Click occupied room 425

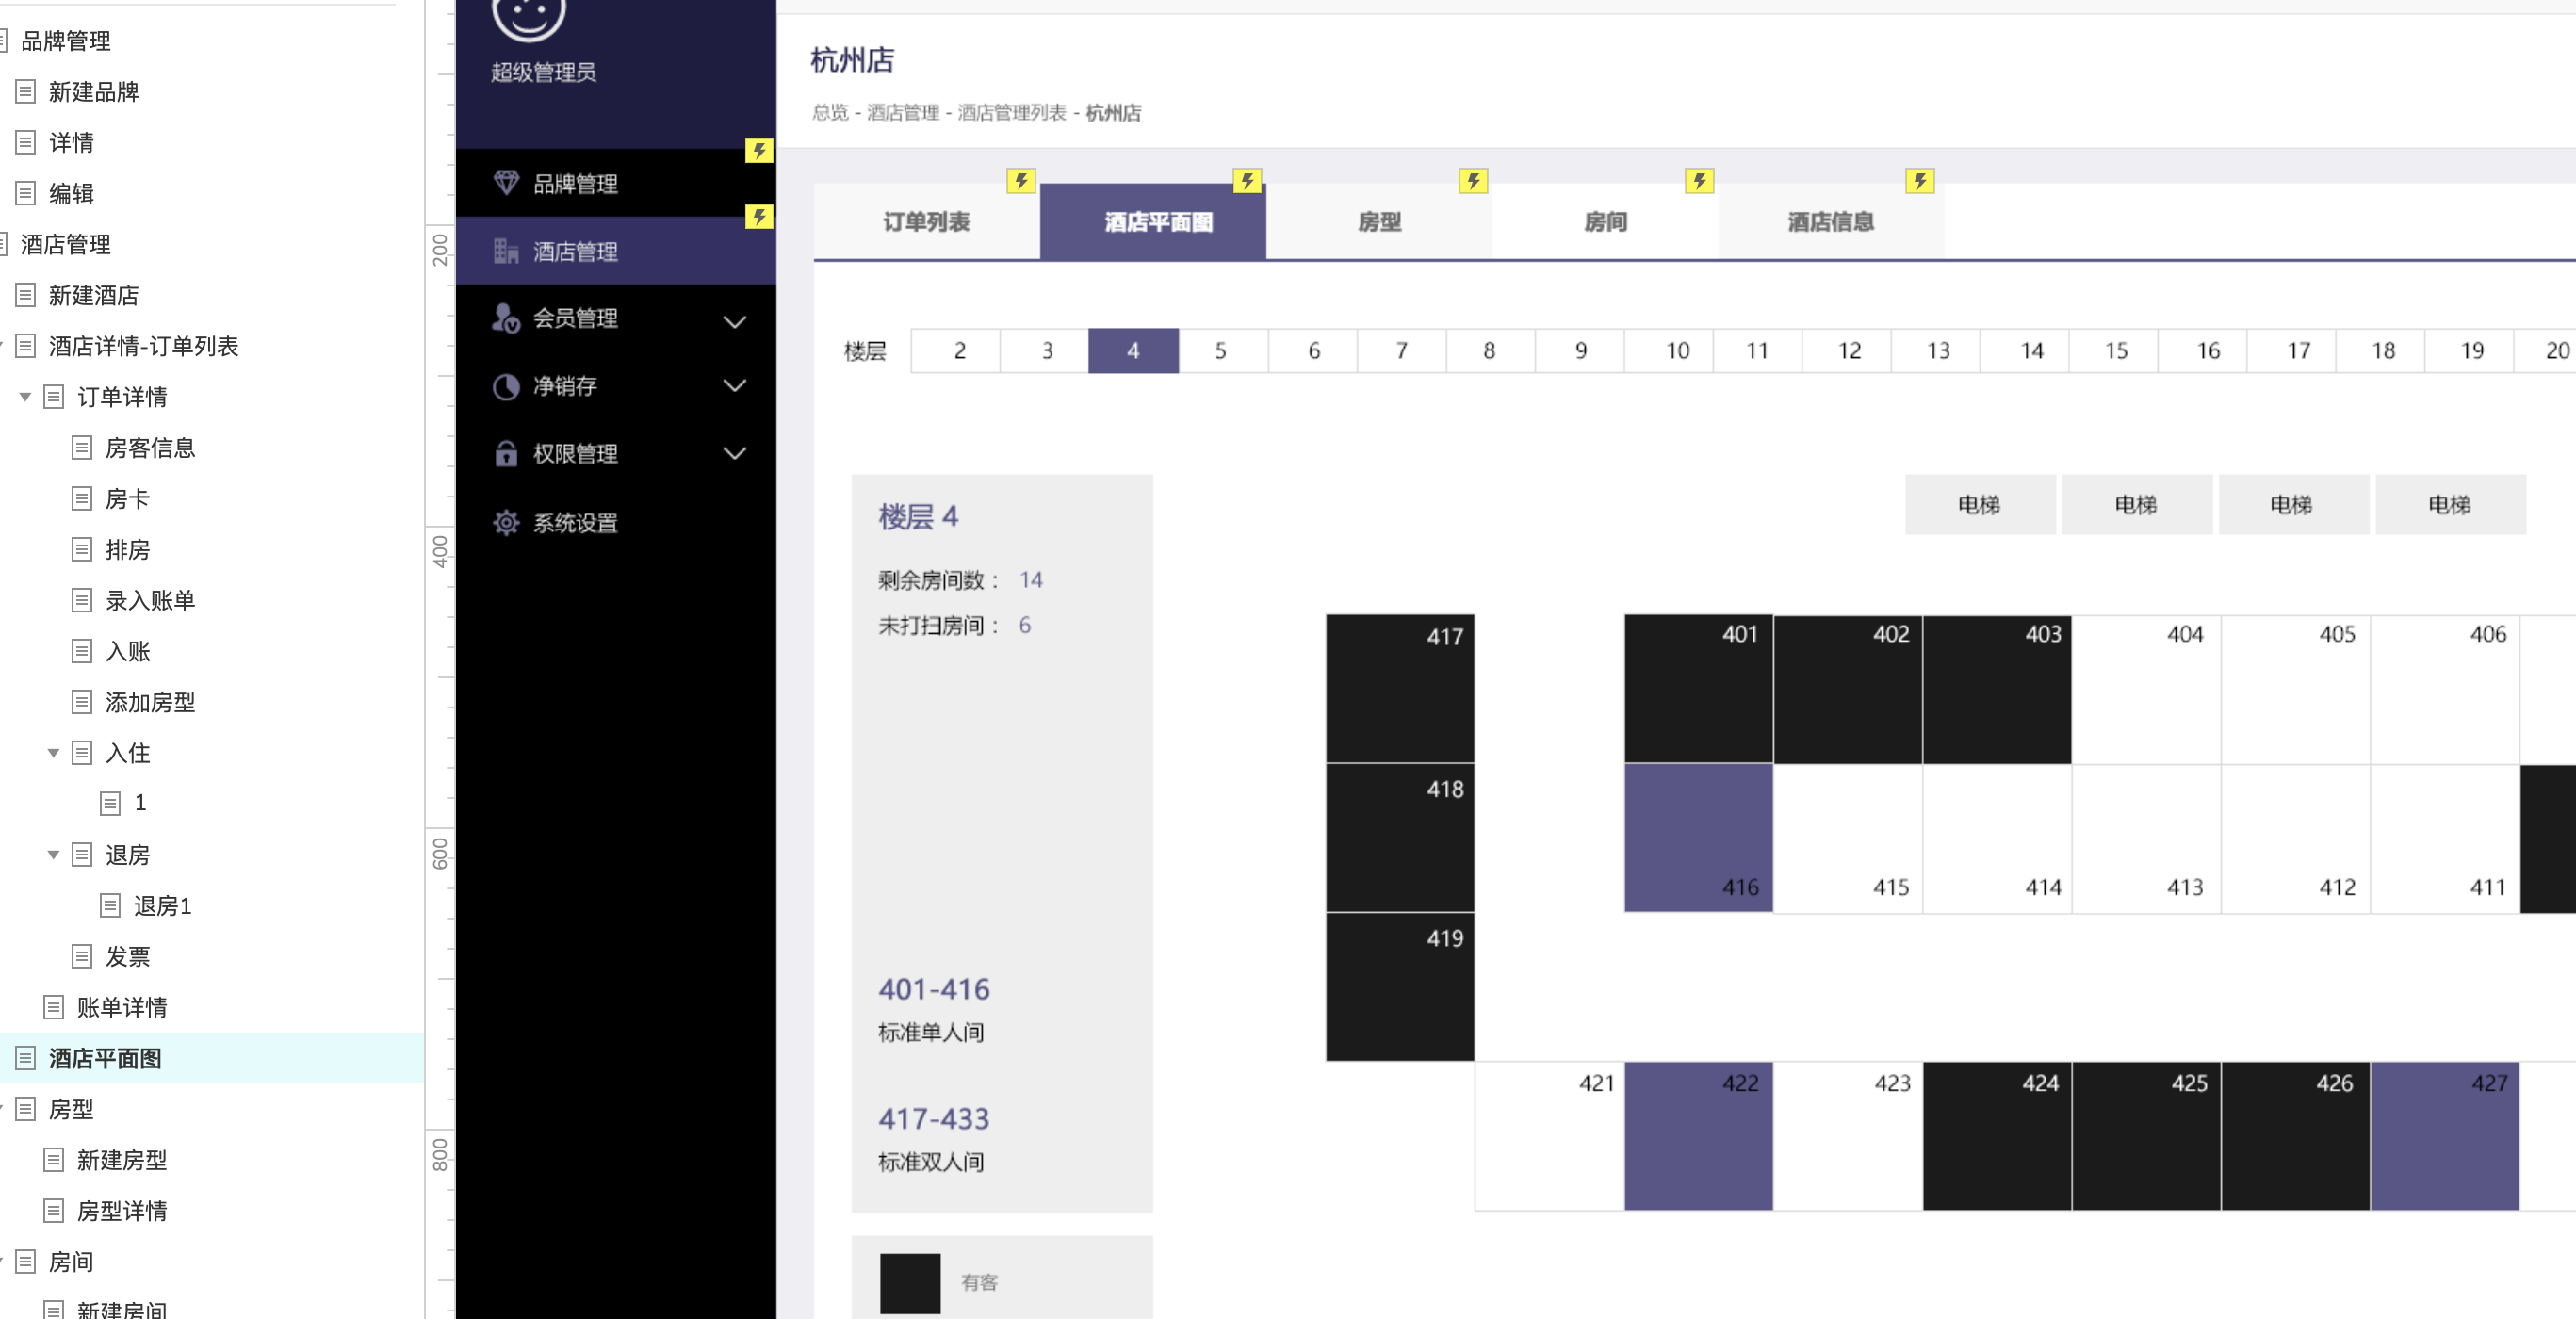coord(2146,1136)
